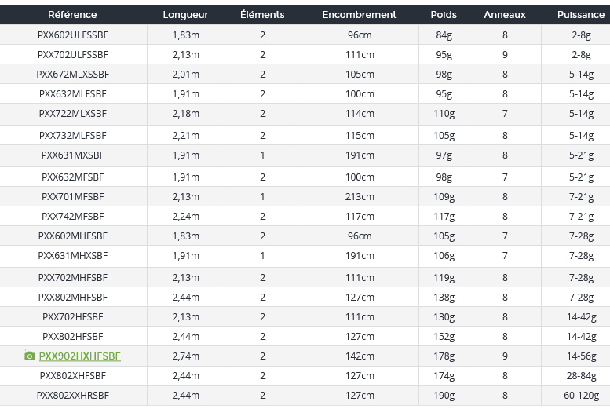The image size is (610, 409).
Task: Click the Encombrement column header
Action: (360, 15)
